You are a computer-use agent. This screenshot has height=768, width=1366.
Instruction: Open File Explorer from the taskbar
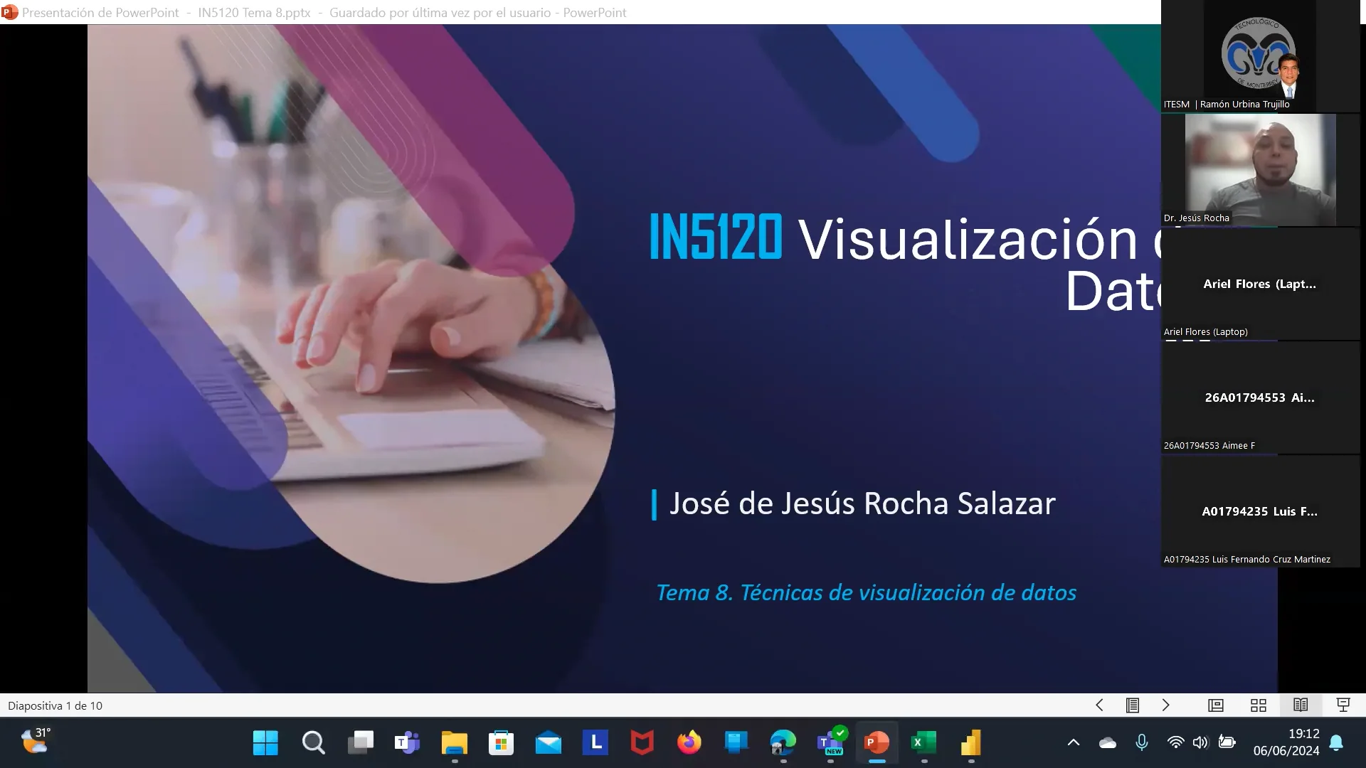pos(454,742)
